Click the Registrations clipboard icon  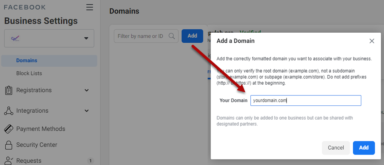[8, 90]
